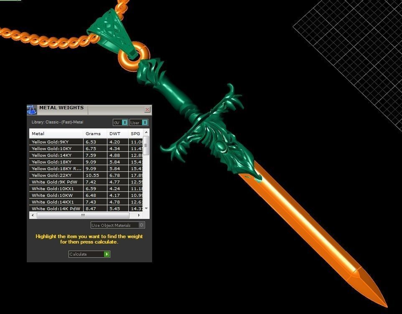Screen dimensions: 402x314
Task: Click the 4.88 DWT cell
Action: pos(118,155)
